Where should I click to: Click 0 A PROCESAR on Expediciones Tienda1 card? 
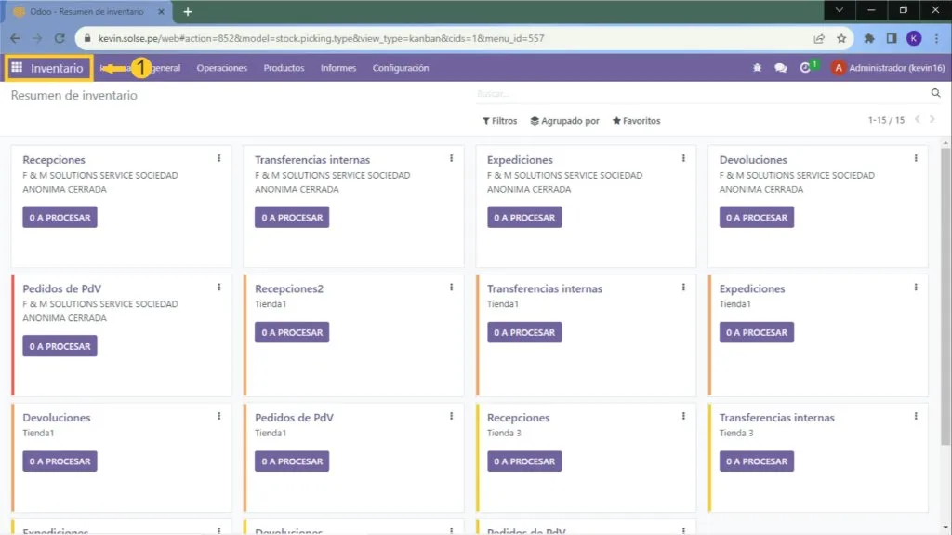pos(757,332)
